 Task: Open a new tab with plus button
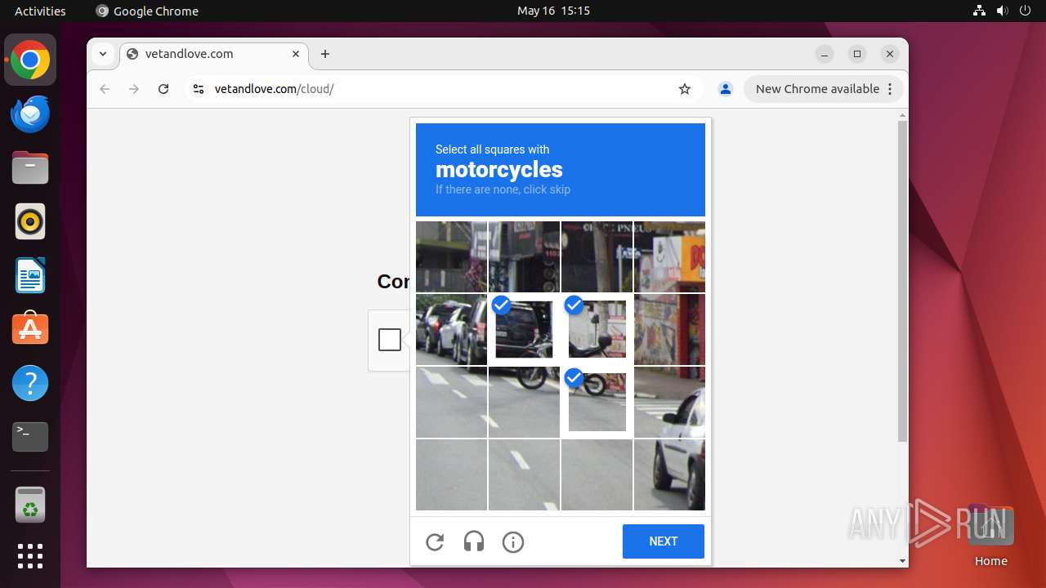point(325,54)
